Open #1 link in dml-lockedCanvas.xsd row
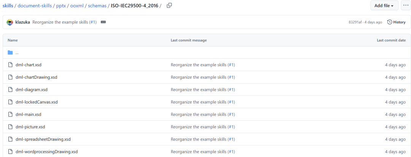411x157 pixels. pos(231,102)
